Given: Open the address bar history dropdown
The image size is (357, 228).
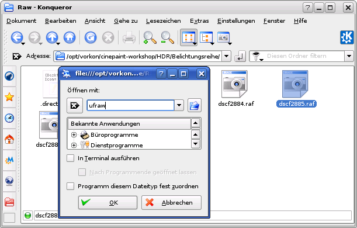Looking at the screenshot, I should tap(227, 56).
